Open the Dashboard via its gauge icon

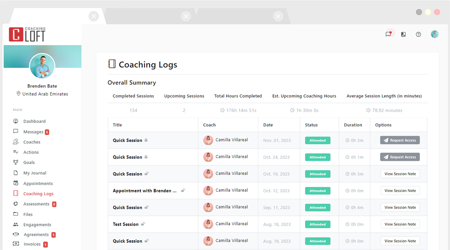tap(15, 121)
